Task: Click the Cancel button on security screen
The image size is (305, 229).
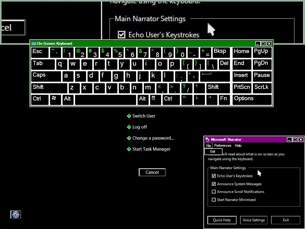Action: (152, 172)
